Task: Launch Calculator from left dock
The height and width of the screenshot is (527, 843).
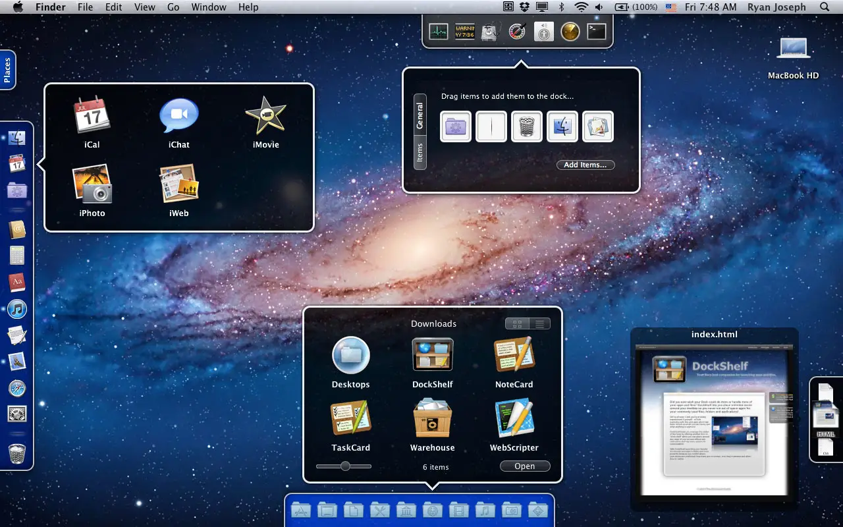Action: [x=17, y=256]
